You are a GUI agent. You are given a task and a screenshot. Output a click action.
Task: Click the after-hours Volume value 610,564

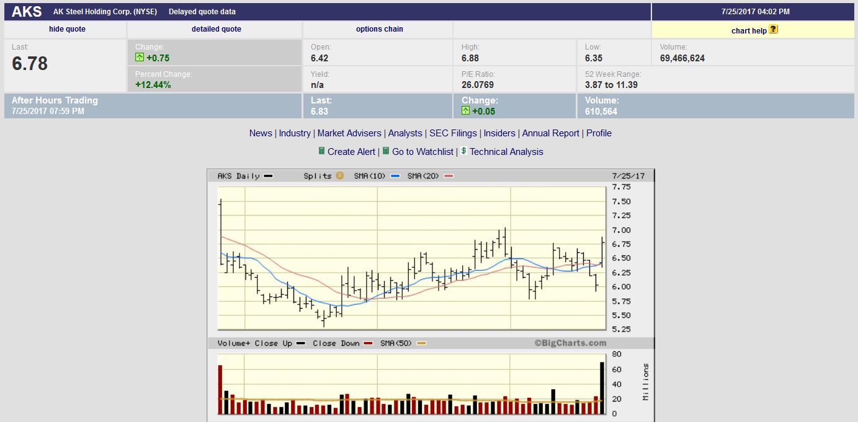[601, 112]
